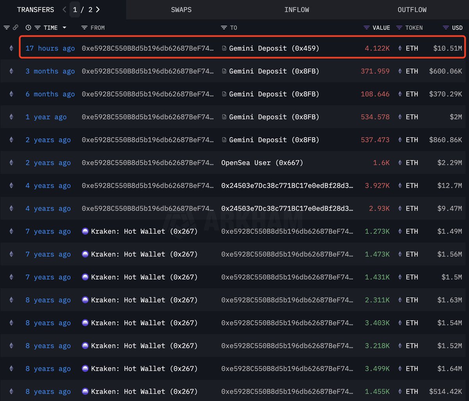Open the leftmost chain filter icon in header
Image resolution: width=469 pixels, height=401 pixels.
click(x=7, y=28)
